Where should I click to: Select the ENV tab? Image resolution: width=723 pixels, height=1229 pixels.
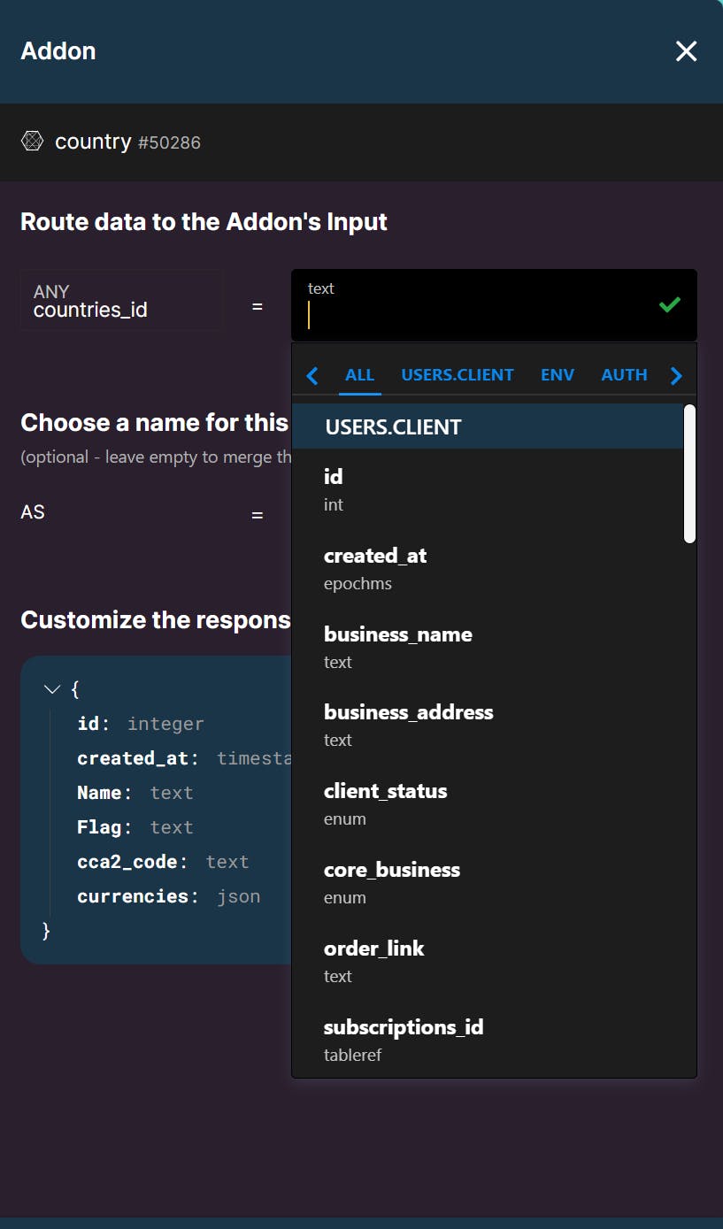tap(558, 374)
